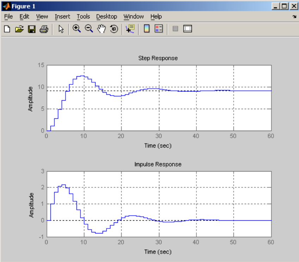This screenshot has height=262, width=299.
Task: Select the Edit Plot arrow tool
Action: tap(61, 29)
